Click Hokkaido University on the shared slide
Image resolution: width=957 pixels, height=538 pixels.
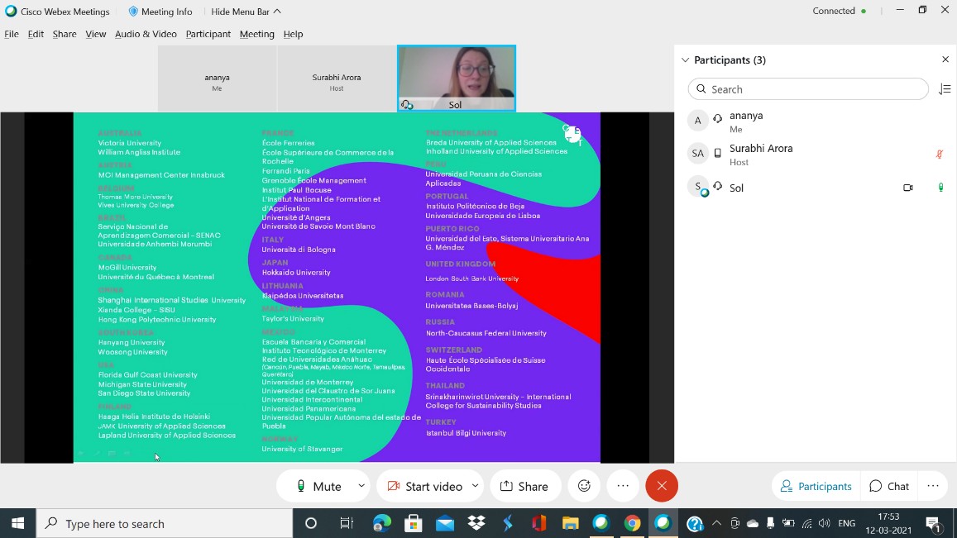(x=296, y=272)
